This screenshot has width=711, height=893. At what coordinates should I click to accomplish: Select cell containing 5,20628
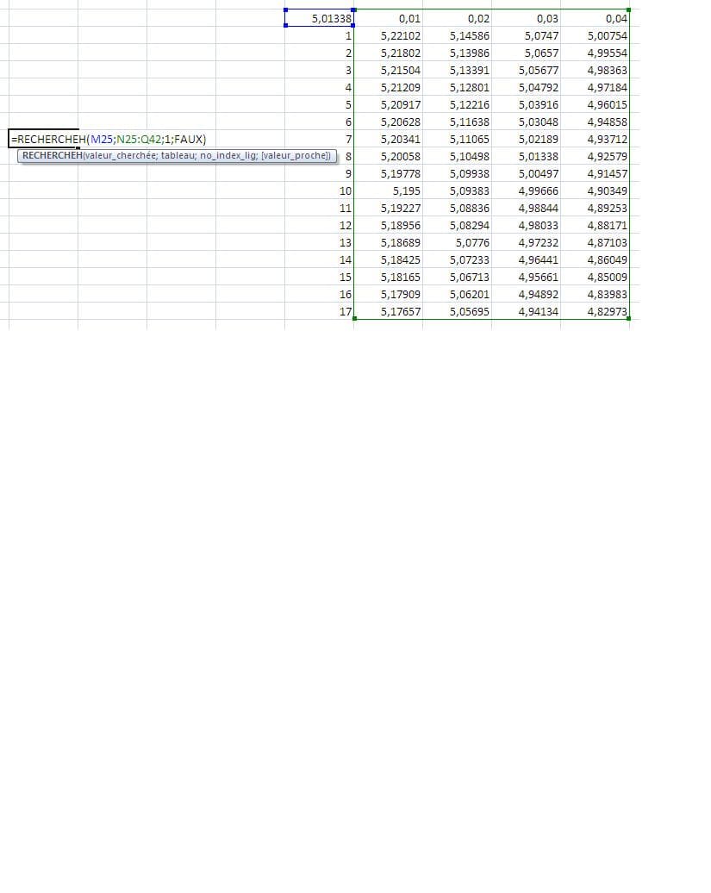(388, 122)
